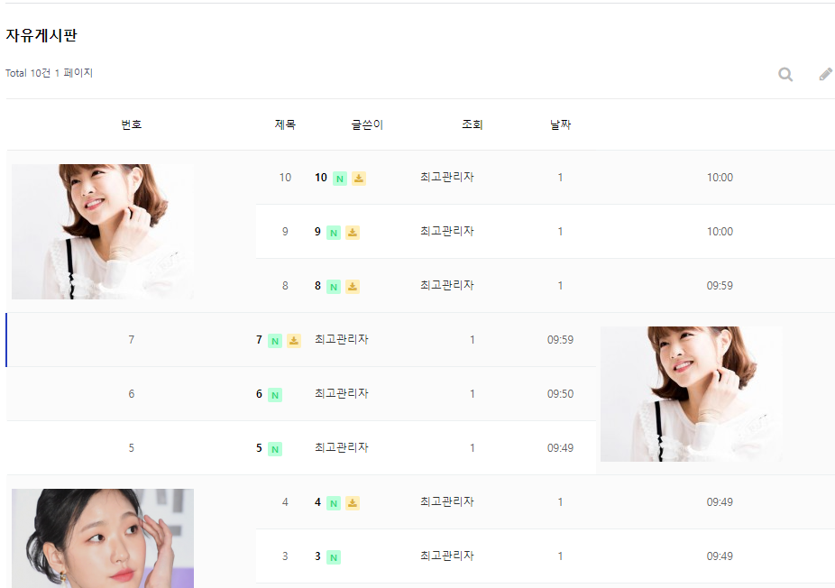Click author 최고관리자 on post 7 row
835x588 pixels.
click(x=342, y=339)
